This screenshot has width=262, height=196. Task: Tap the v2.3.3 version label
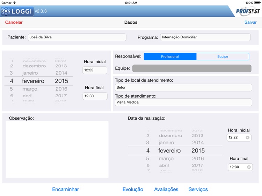(41, 11)
